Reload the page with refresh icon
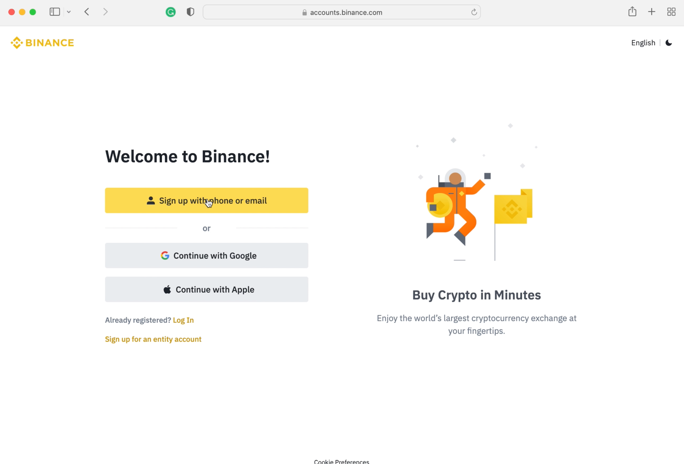 tap(474, 12)
